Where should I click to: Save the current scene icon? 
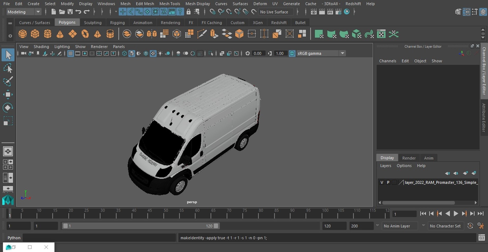(70, 12)
